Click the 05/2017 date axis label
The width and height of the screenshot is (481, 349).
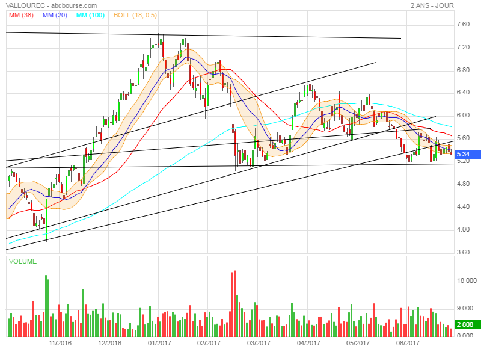[x=358, y=343]
